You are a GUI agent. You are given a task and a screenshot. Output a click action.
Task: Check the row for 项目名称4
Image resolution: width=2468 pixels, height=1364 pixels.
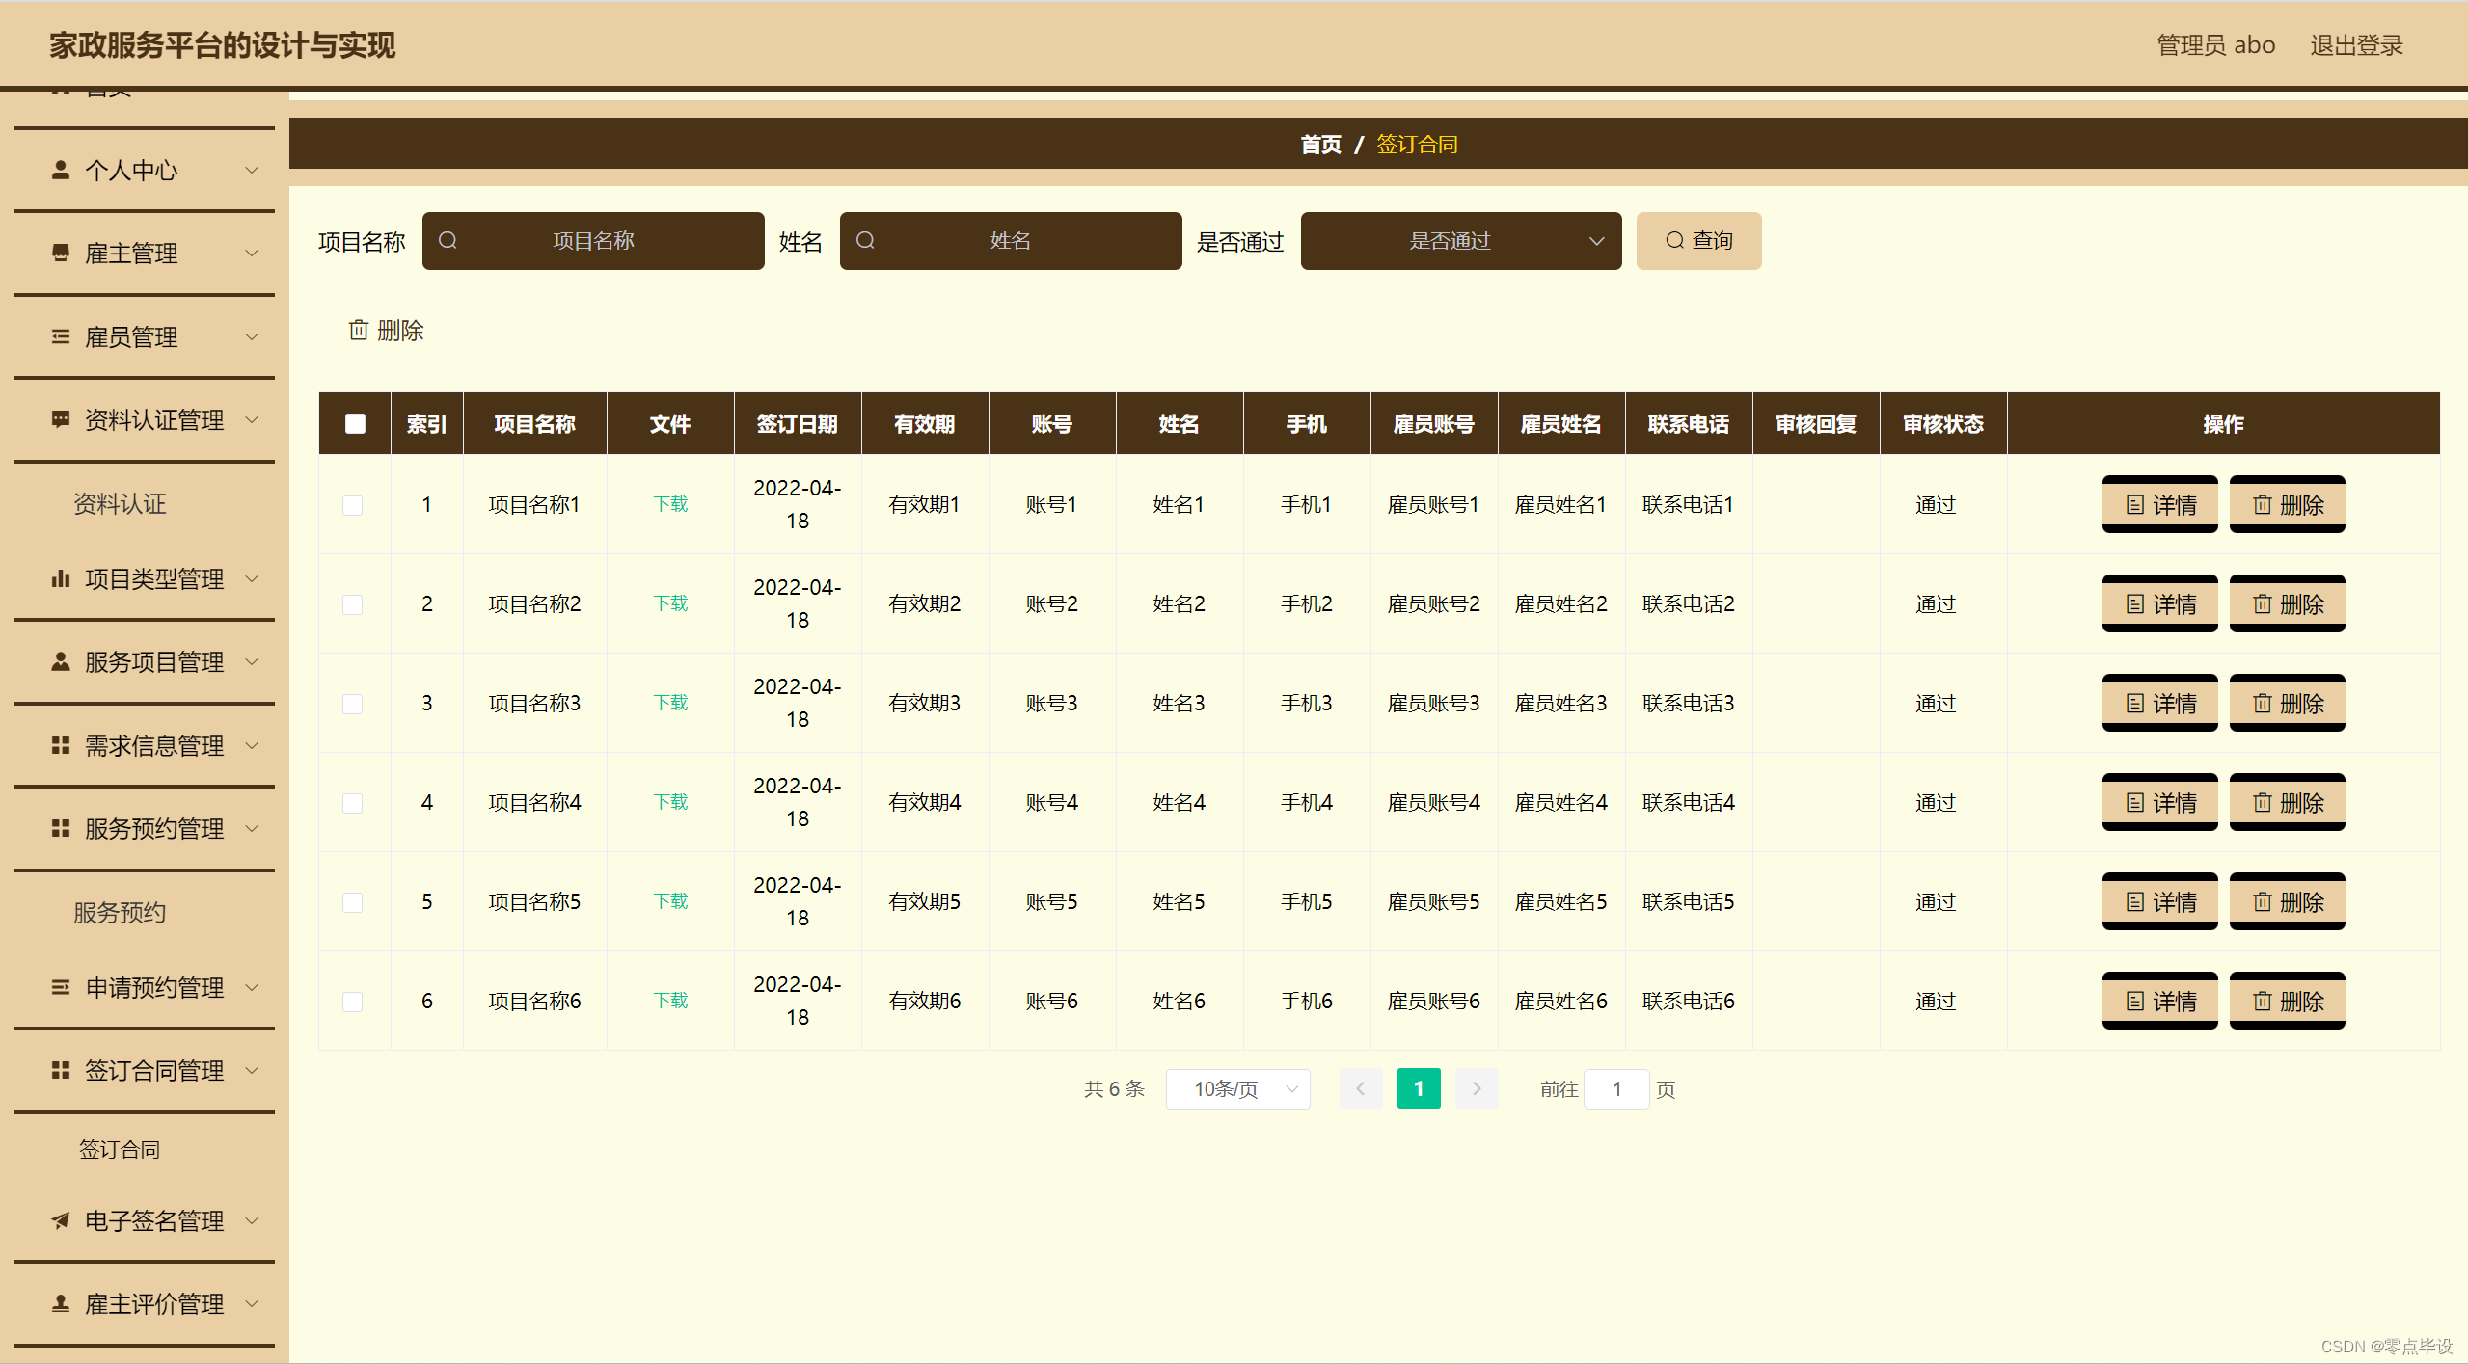click(x=353, y=803)
